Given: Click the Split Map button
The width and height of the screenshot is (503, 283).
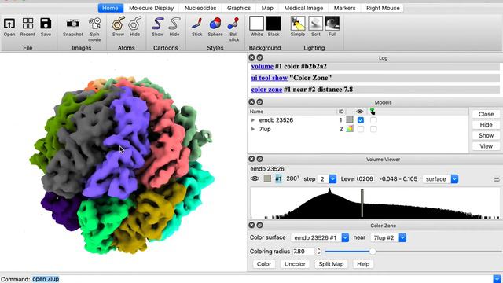Looking at the screenshot, I should point(331,264).
